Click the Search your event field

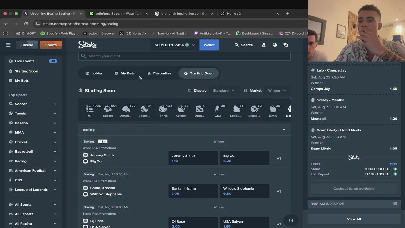point(184,56)
